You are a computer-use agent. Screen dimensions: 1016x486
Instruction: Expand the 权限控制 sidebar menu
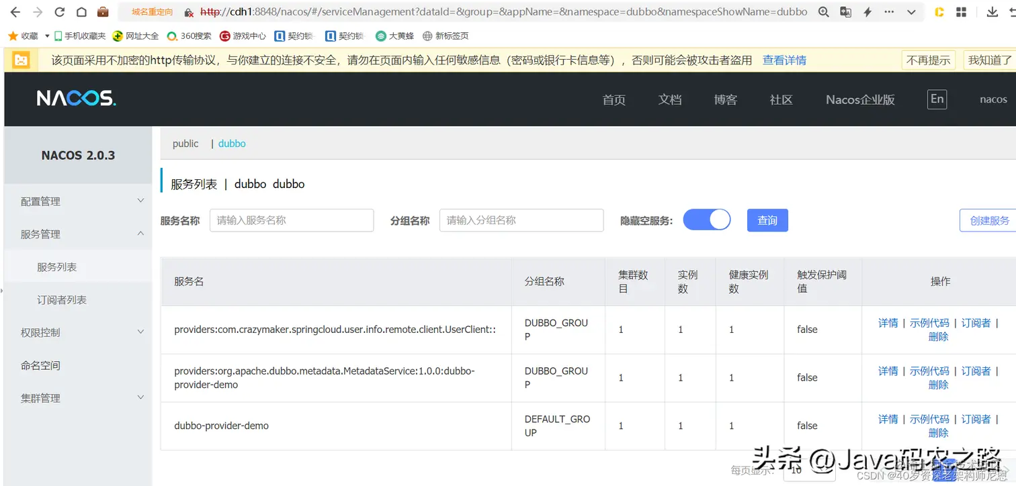pos(78,332)
